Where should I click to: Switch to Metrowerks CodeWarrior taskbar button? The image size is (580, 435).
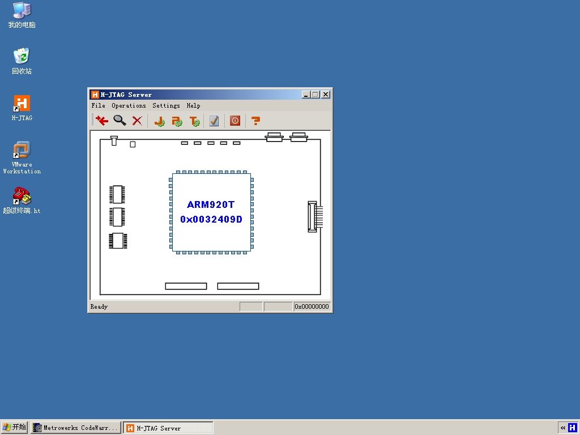coord(76,428)
